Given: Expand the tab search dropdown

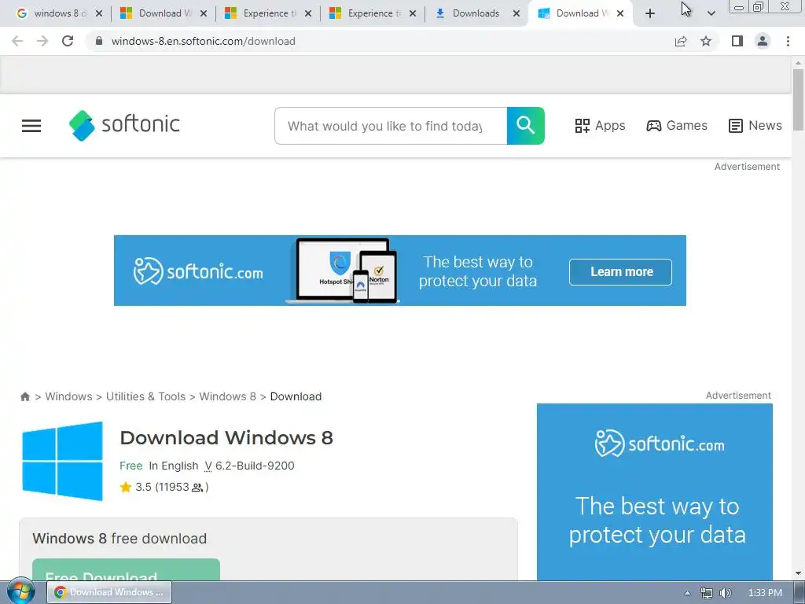Looking at the screenshot, I should (711, 13).
